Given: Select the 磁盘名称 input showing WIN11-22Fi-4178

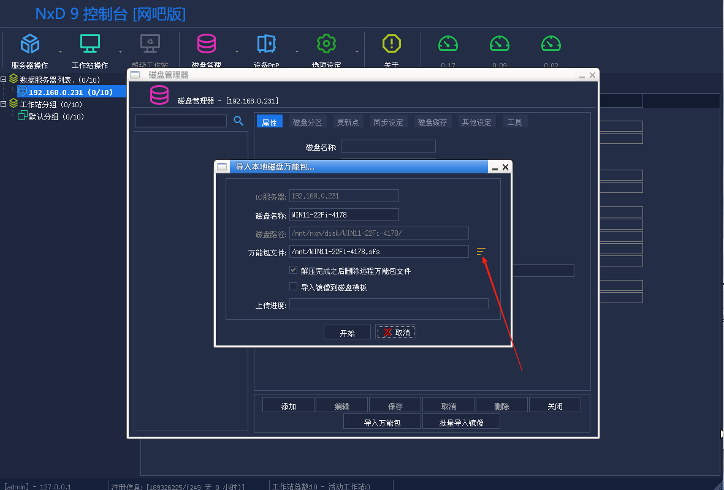Looking at the screenshot, I should click(x=343, y=214).
